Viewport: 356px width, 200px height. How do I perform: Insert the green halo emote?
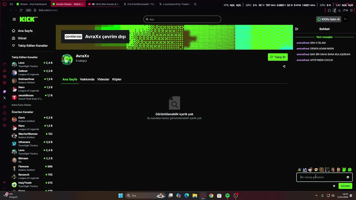[x=344, y=170]
